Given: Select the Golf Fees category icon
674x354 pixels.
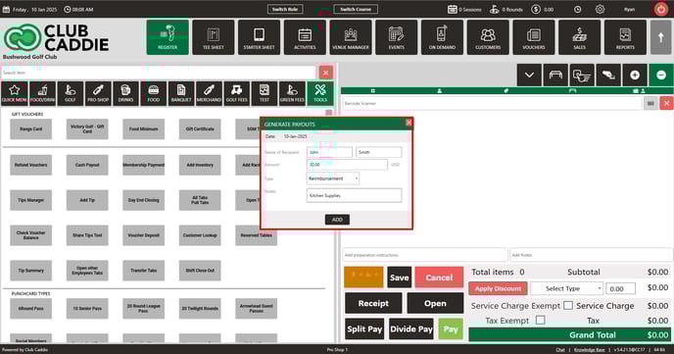Looking at the screenshot, I should click(237, 93).
